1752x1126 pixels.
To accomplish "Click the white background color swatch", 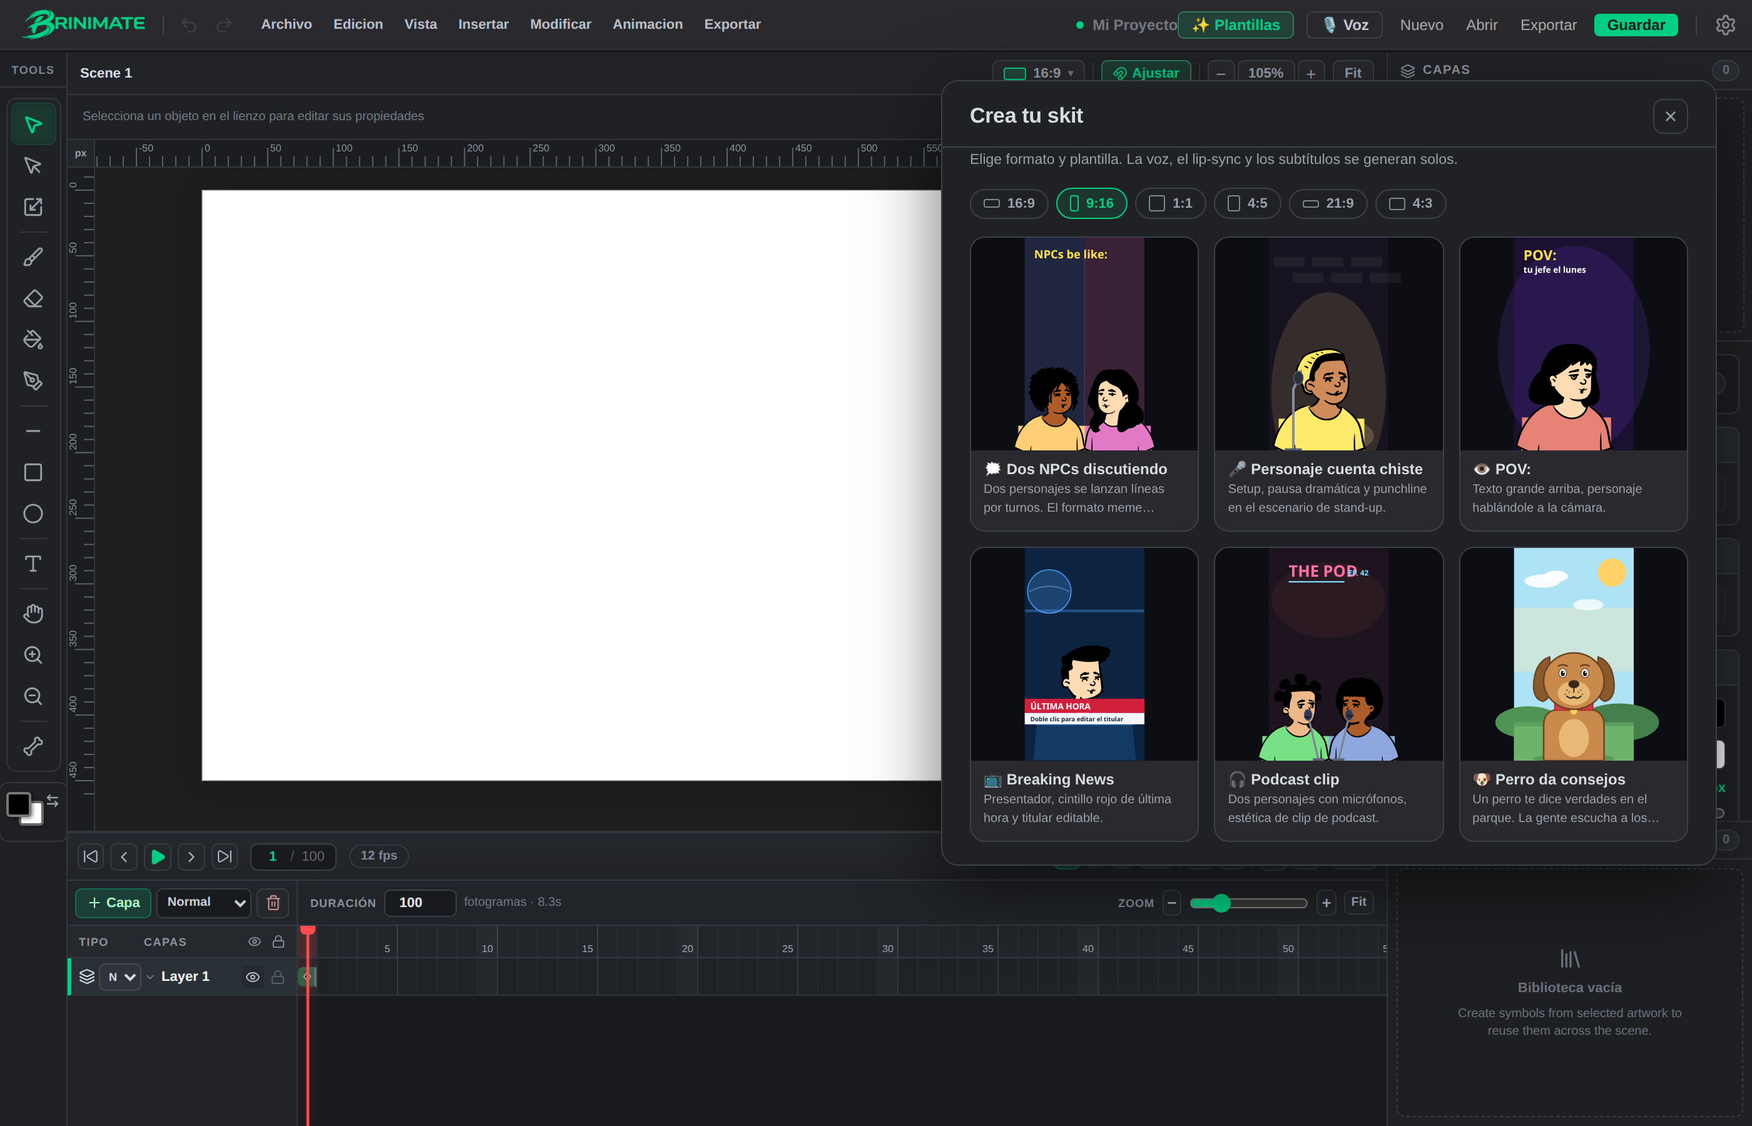I will coord(34,817).
